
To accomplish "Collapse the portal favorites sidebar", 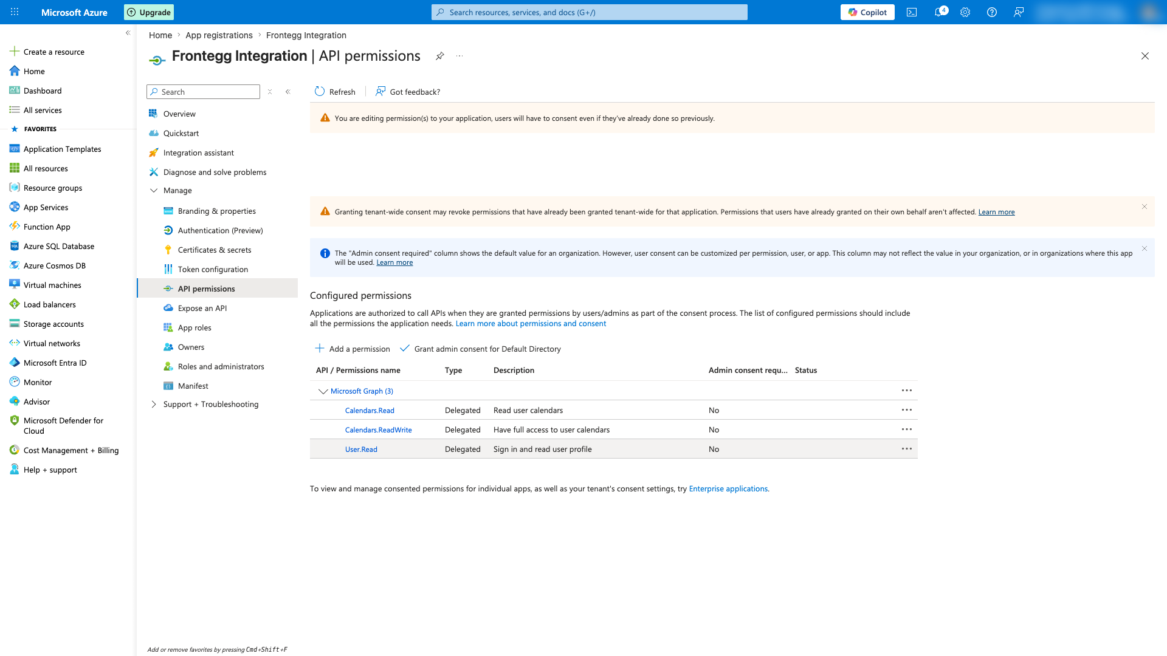I will tap(128, 33).
